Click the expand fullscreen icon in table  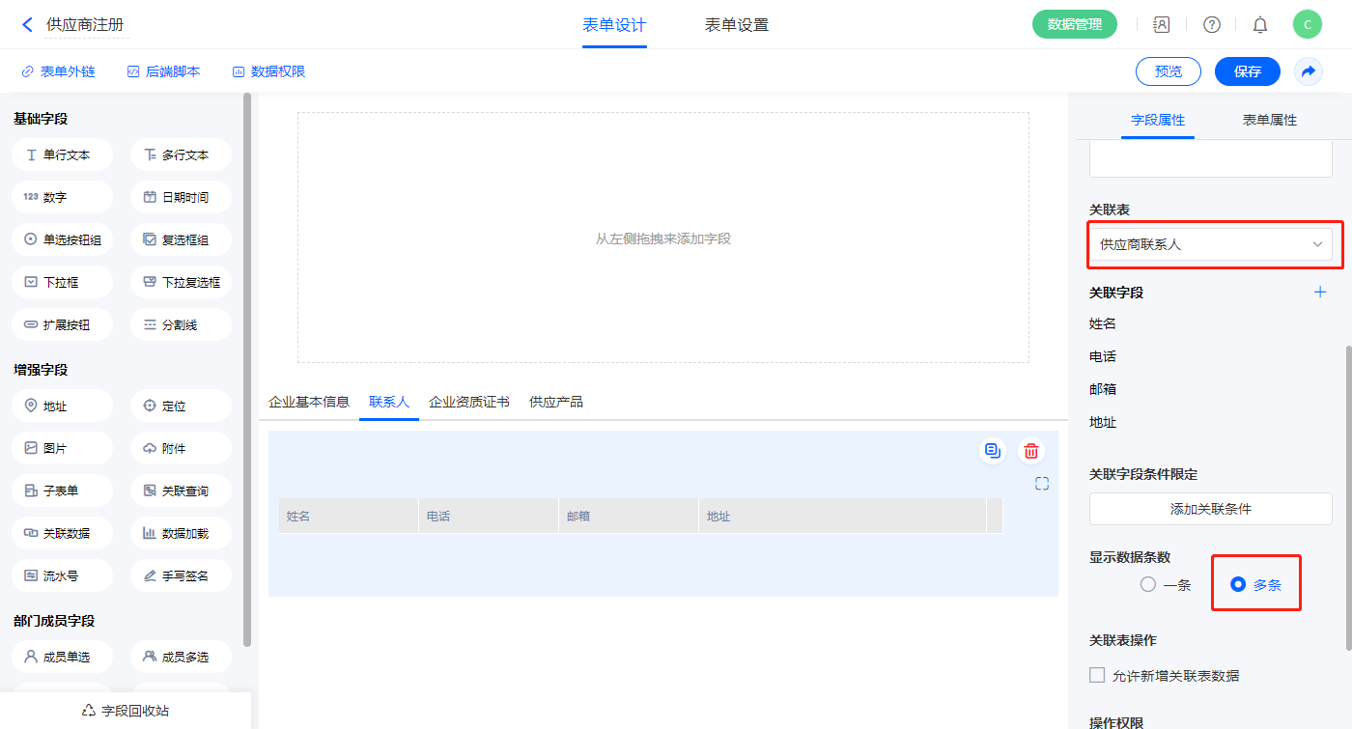coord(1041,484)
